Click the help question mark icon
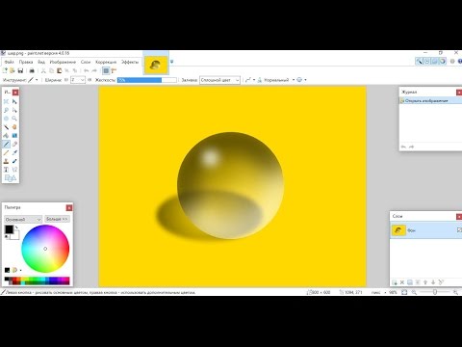 (x=460, y=61)
